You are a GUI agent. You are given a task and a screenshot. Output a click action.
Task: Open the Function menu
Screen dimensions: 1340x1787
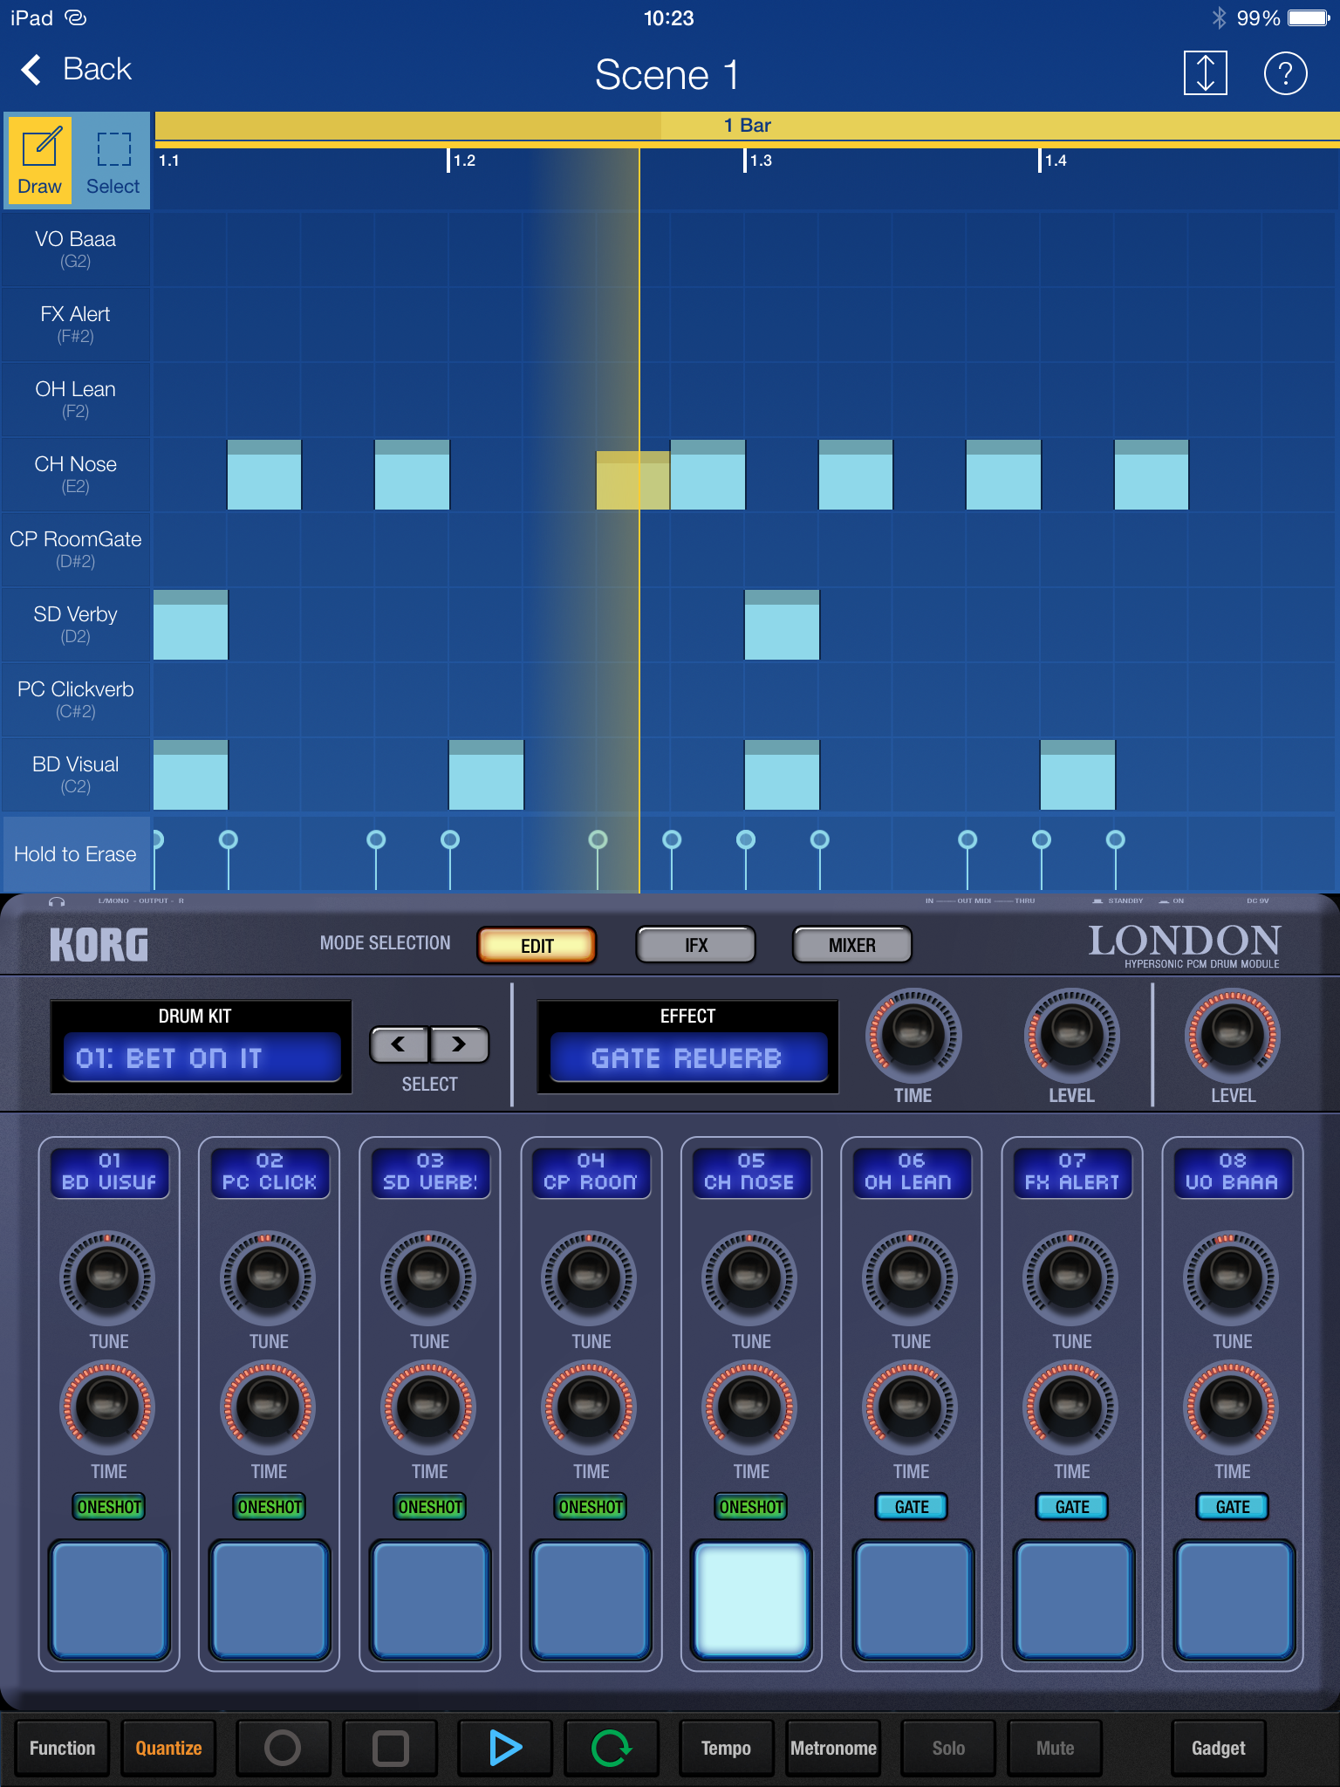(x=62, y=1748)
